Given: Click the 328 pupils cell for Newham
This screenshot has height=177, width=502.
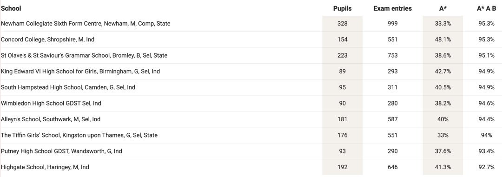Looking at the screenshot, I should click(342, 23).
